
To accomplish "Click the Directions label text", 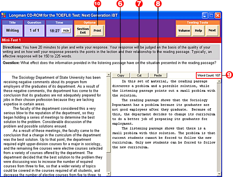I will click(x=12, y=47).
